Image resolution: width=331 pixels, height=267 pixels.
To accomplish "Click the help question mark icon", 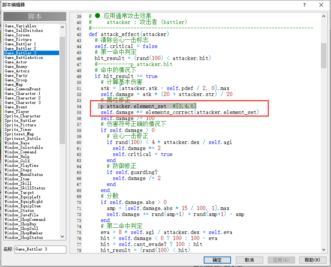I will tap(304, 5).
